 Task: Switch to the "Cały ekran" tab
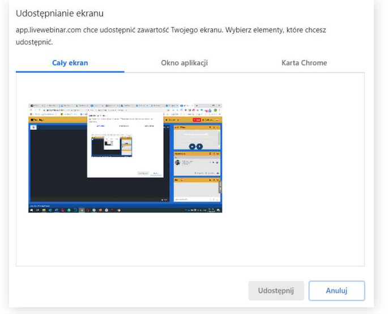(70, 63)
